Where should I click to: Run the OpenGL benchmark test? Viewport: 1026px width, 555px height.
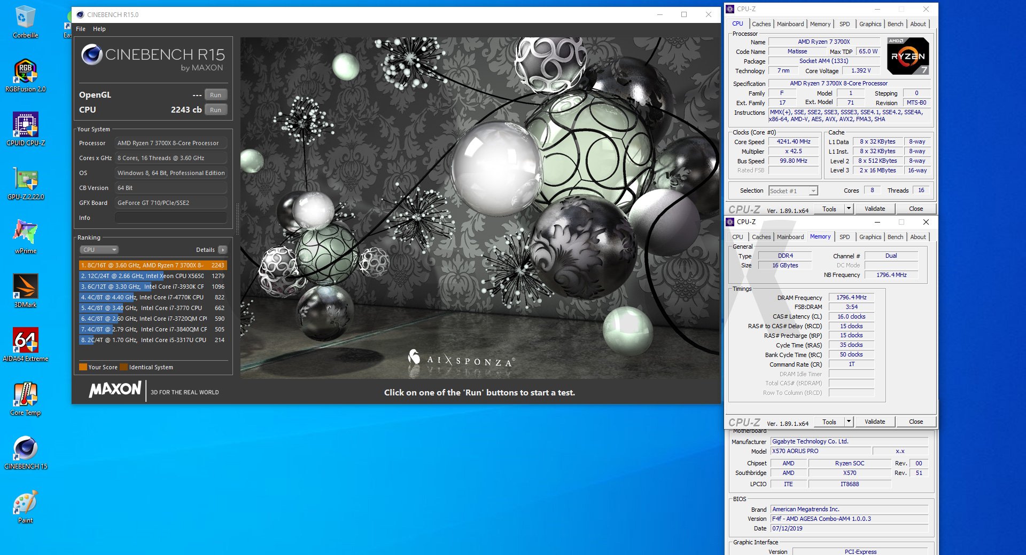215,95
